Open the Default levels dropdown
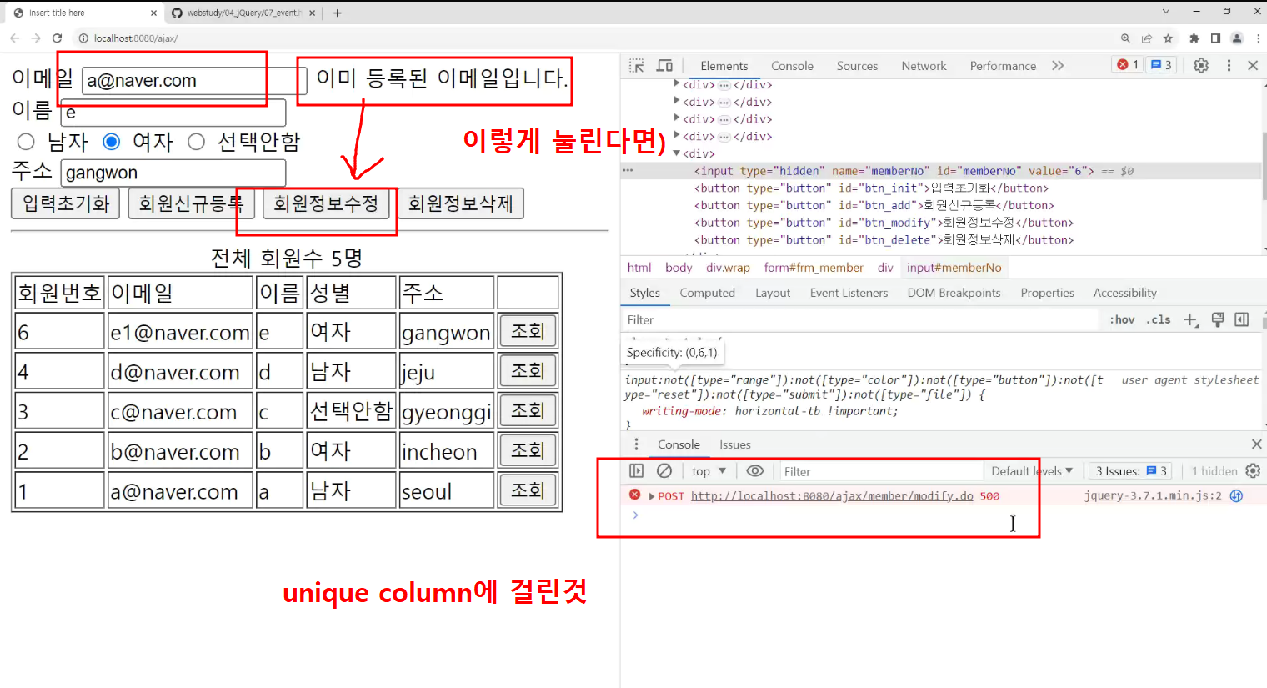The height and width of the screenshot is (688, 1267). coord(1032,470)
